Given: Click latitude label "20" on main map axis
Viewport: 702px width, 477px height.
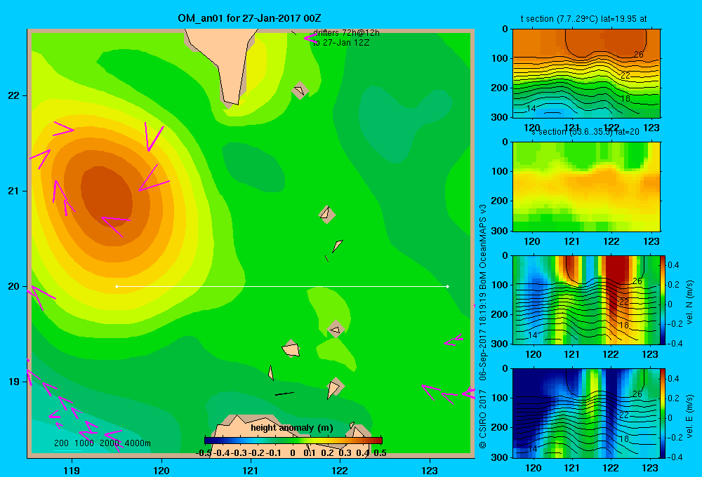Looking at the screenshot, I should pos(14,286).
